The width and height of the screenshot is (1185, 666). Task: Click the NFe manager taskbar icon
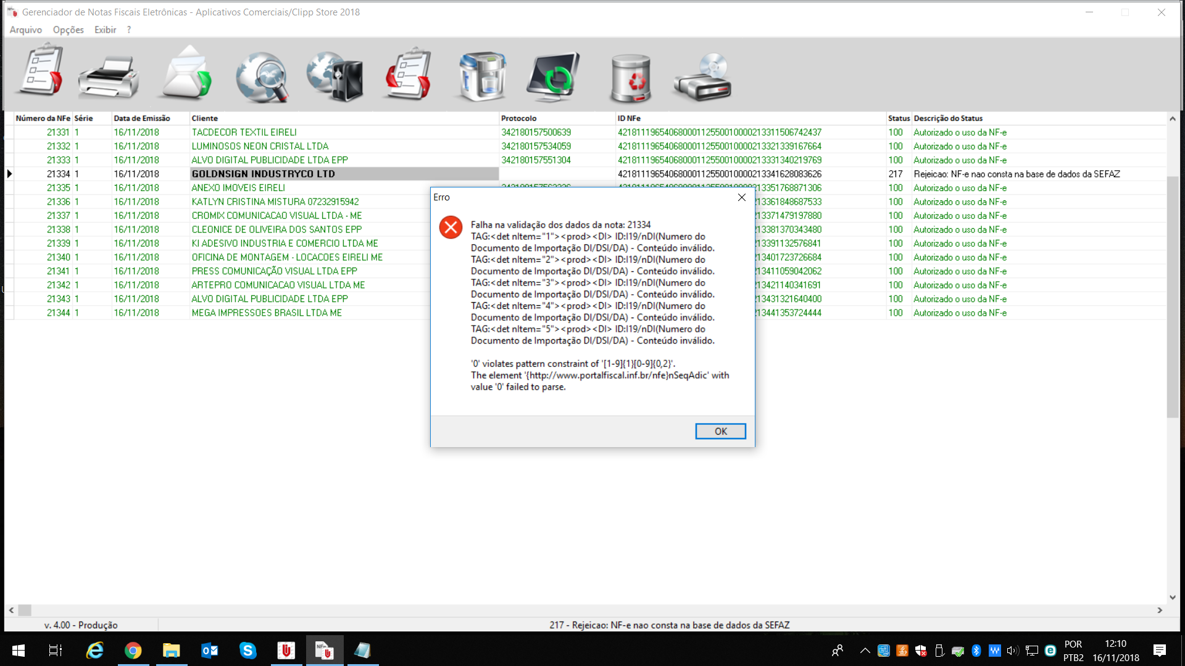[324, 650]
